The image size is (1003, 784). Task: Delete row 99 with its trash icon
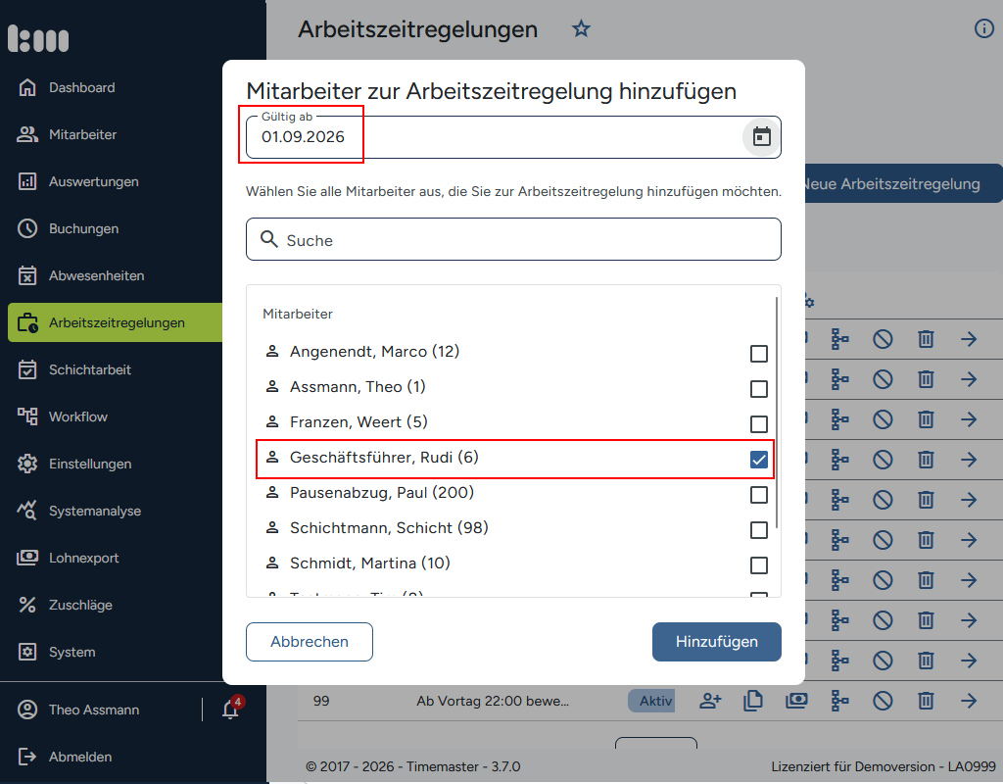pyautogui.click(x=926, y=701)
